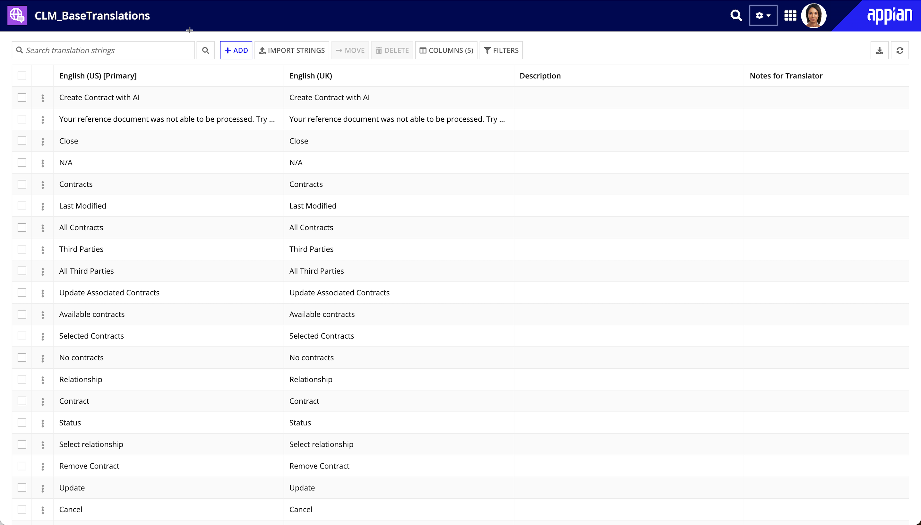Open options menu for Third Parties row

[x=43, y=250]
